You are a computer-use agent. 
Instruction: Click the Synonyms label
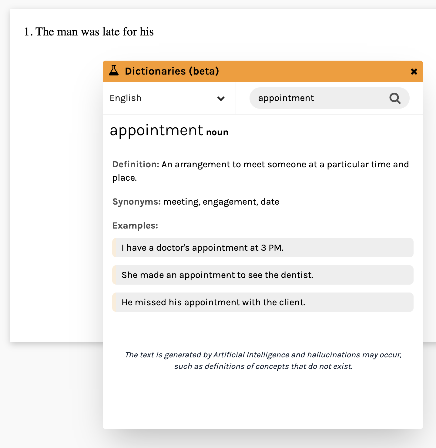tap(136, 202)
